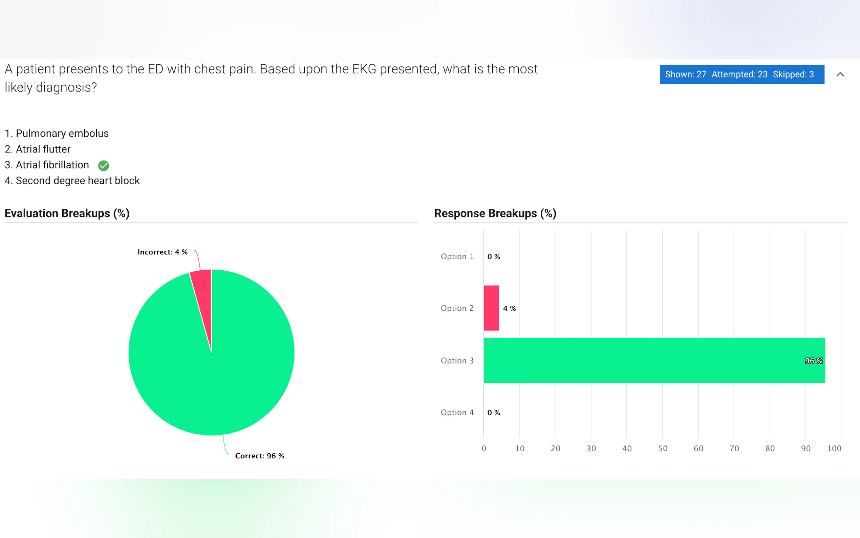Click the question text about EKG
This screenshot has width=860, height=538.
[271, 78]
